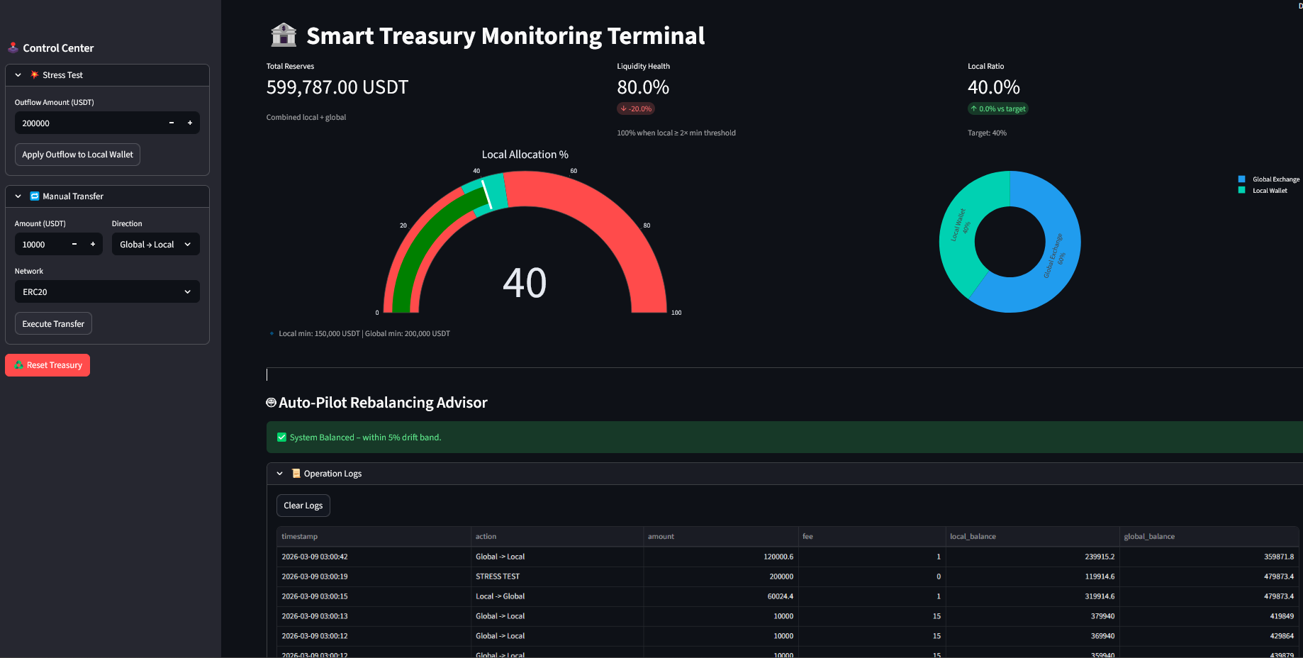Click the red Reset Treasury button
1303x658 pixels.
(x=47, y=365)
